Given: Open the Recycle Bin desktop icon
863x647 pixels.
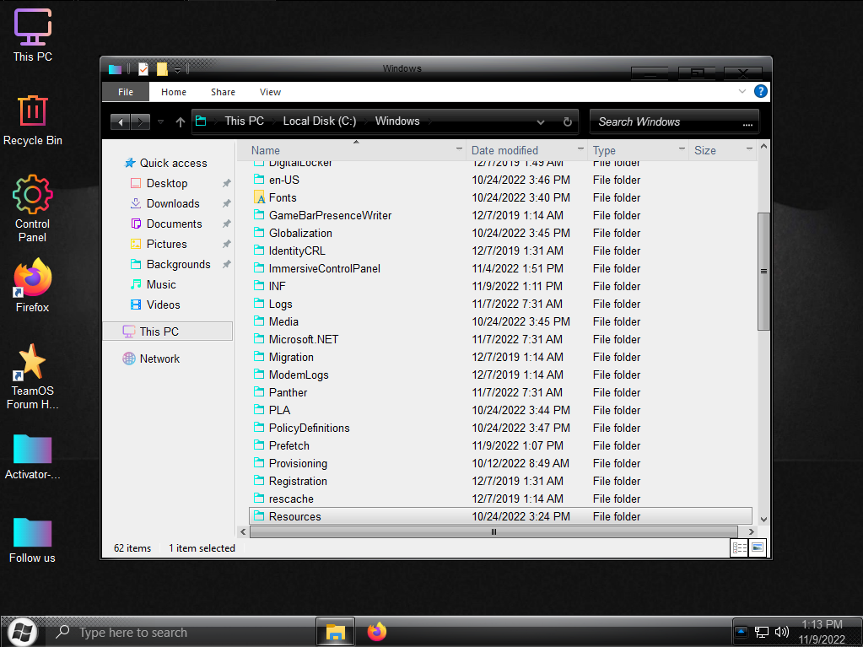Looking at the screenshot, I should (x=32, y=120).
